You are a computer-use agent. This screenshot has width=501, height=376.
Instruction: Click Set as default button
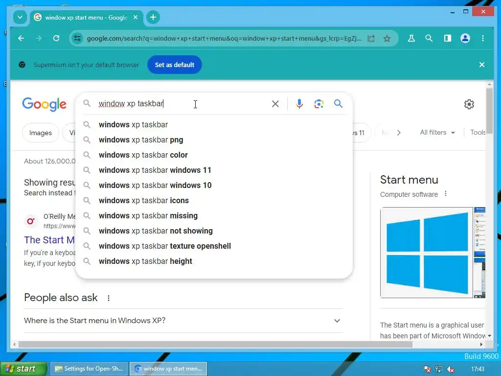click(x=175, y=65)
